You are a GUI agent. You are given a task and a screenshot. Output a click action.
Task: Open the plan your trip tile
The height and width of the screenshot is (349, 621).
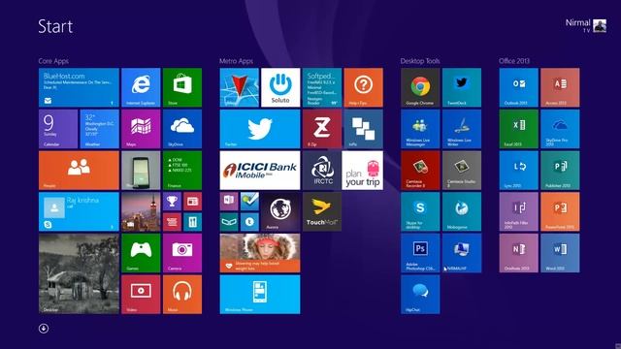click(363, 171)
